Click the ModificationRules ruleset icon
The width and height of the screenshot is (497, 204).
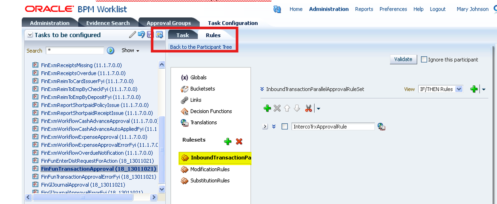(x=184, y=169)
